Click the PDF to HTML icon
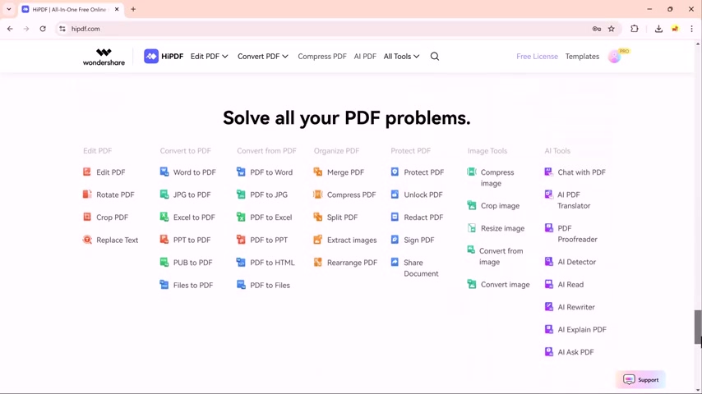This screenshot has width=702, height=394. tap(241, 262)
